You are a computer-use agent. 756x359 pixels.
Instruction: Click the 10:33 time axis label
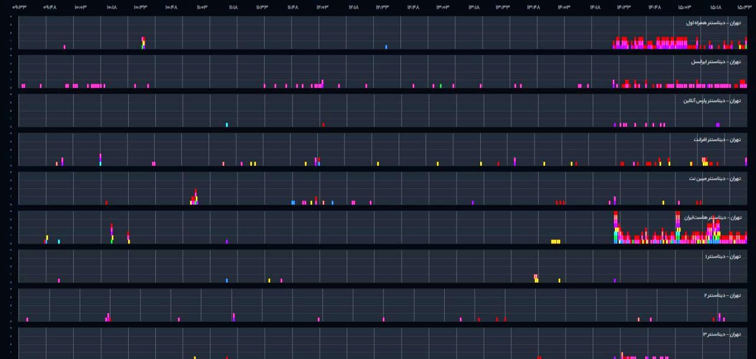coord(140,7)
